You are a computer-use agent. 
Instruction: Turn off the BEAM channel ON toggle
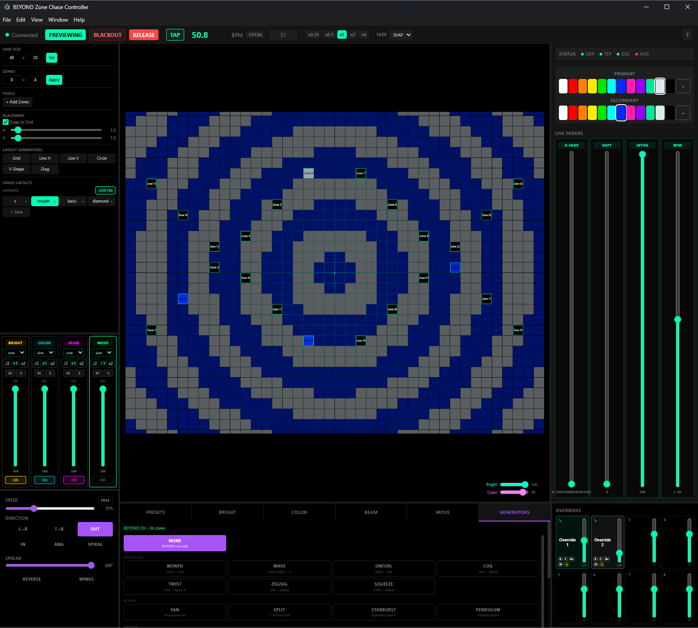pyautogui.click(x=74, y=480)
